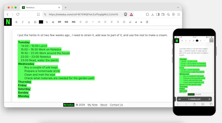Go forward in the desktop browser
This screenshot has height=123, width=222.
[12, 14]
